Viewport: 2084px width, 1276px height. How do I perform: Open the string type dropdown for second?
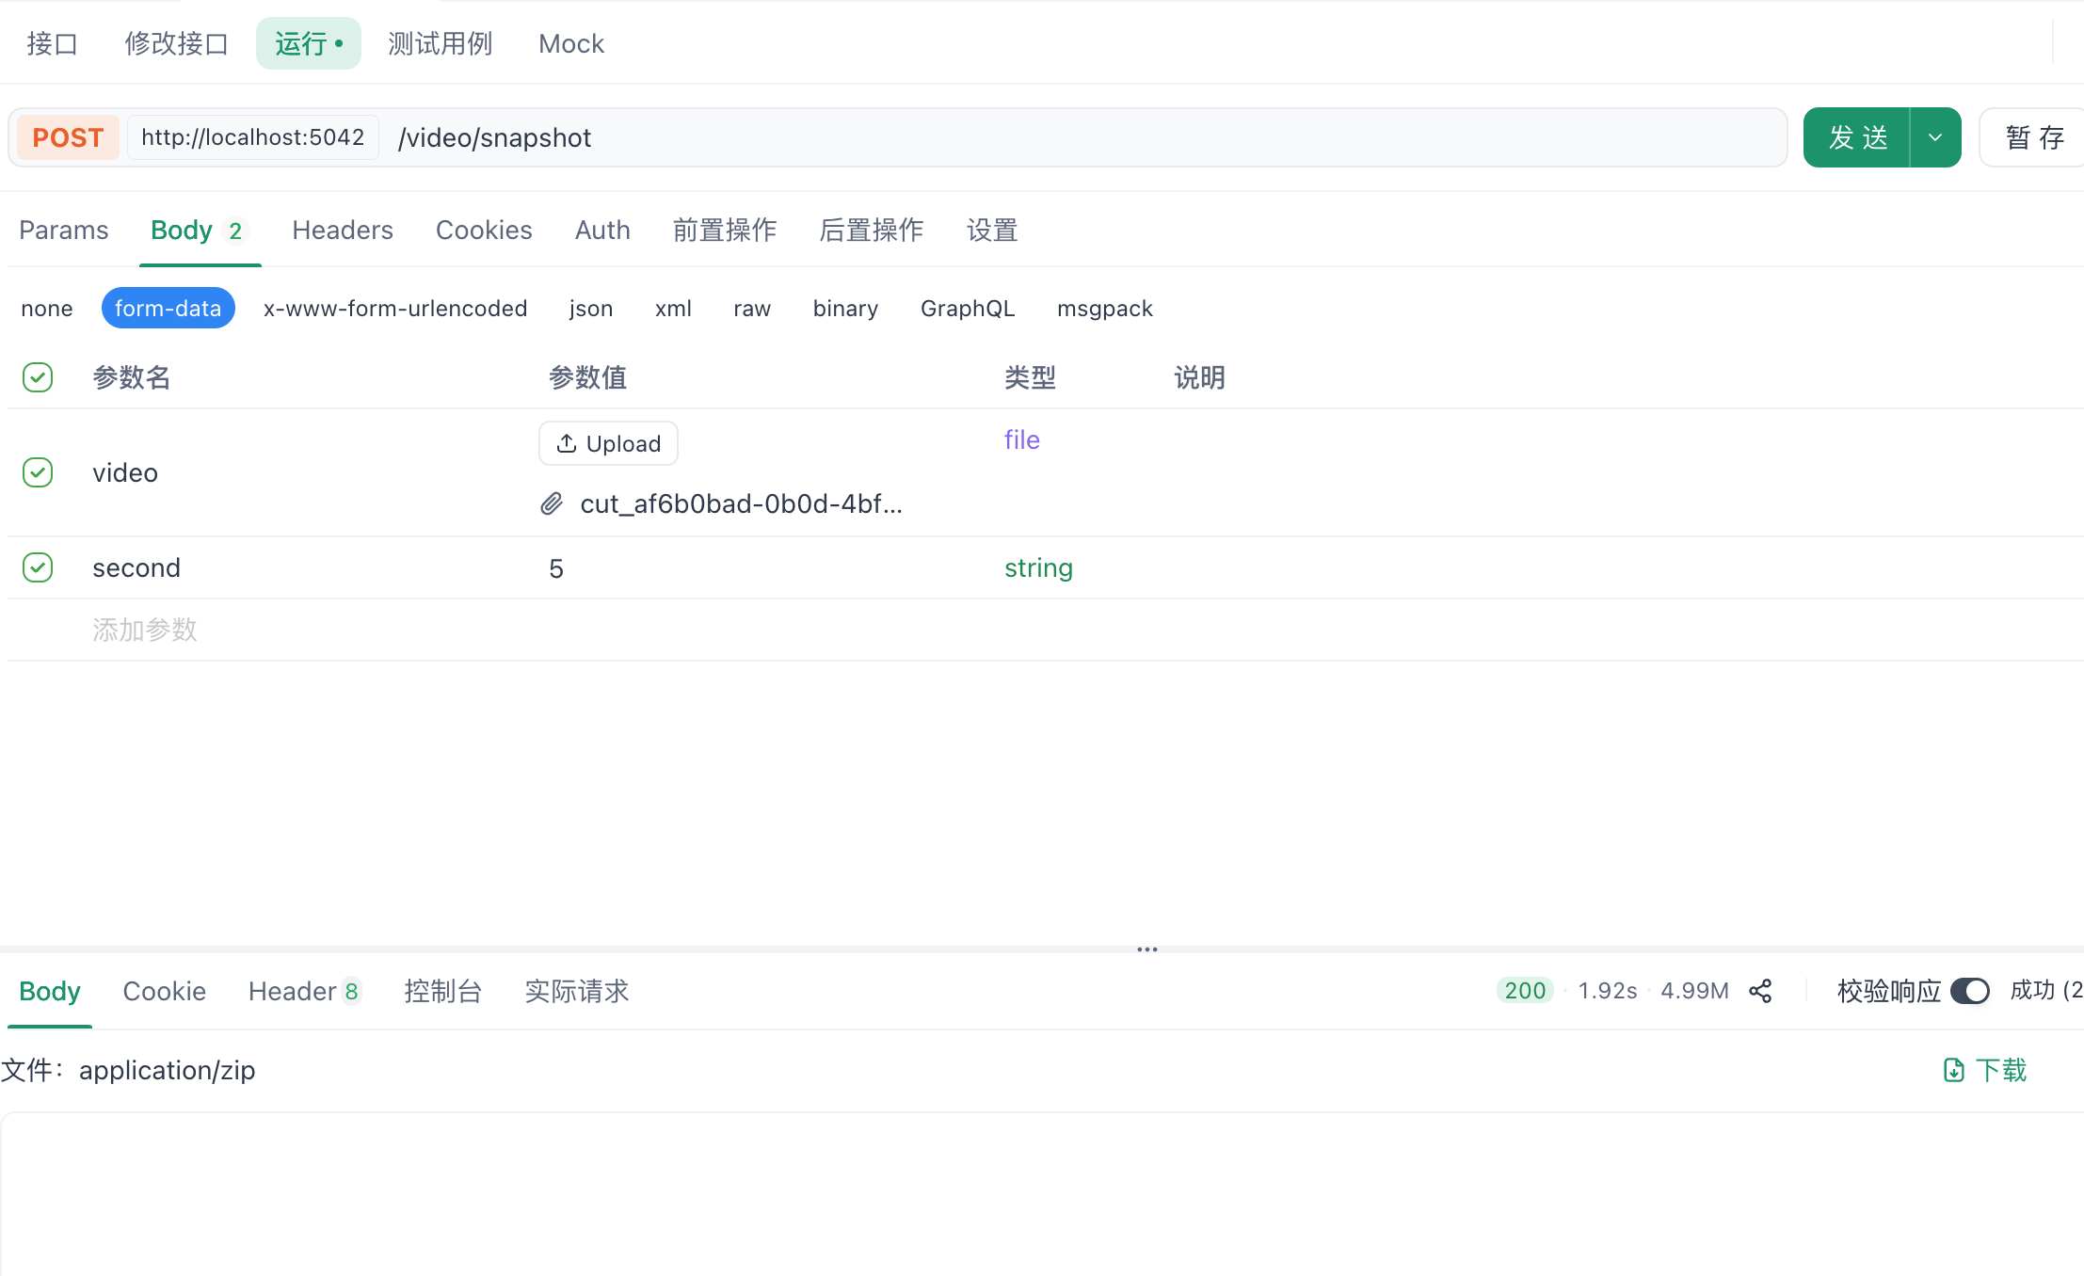coord(1037,567)
